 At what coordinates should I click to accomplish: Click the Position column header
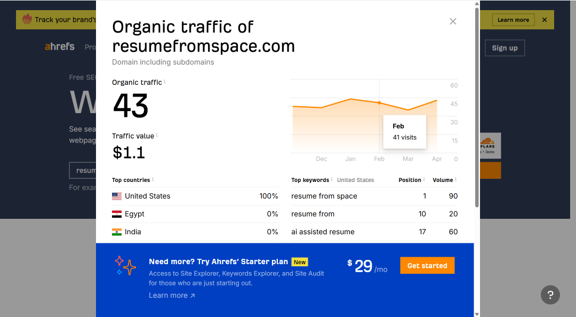tap(410, 180)
